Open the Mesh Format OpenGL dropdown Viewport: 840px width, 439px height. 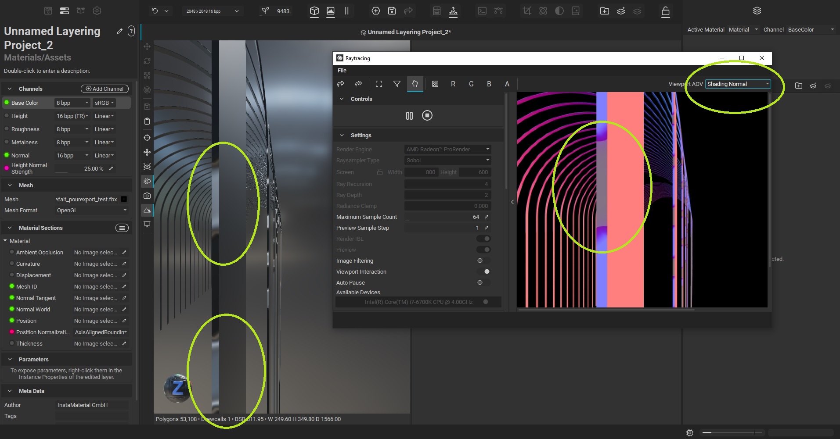(x=91, y=211)
